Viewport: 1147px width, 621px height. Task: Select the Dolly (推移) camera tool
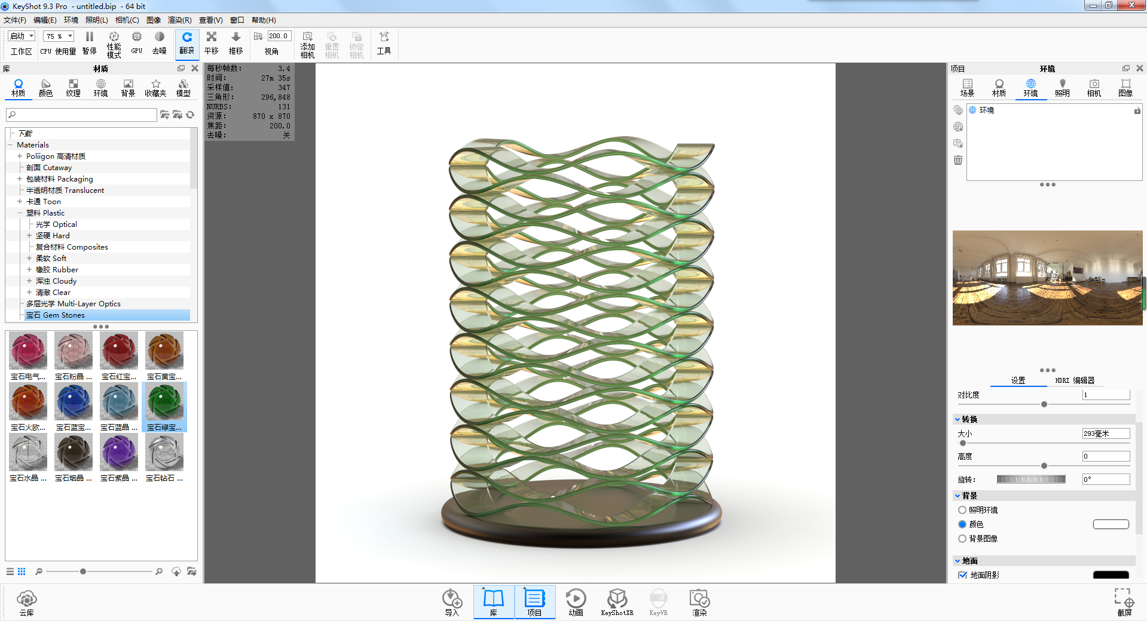pyautogui.click(x=236, y=44)
